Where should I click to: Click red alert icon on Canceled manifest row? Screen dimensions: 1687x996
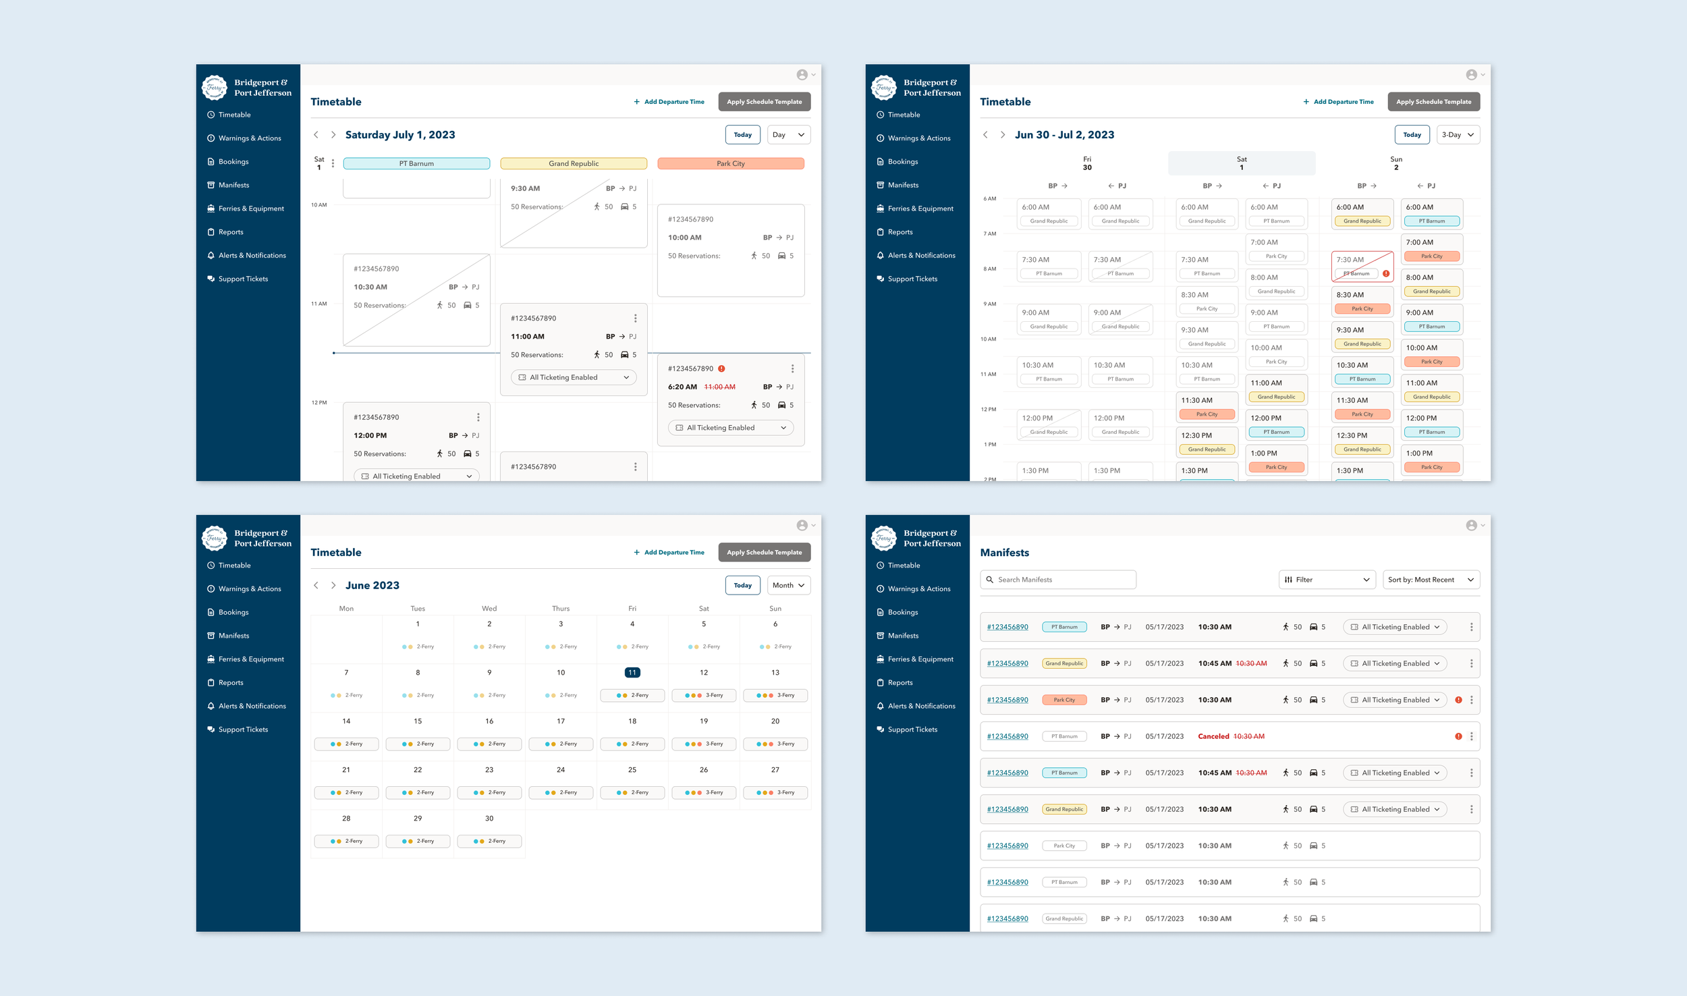1458,736
